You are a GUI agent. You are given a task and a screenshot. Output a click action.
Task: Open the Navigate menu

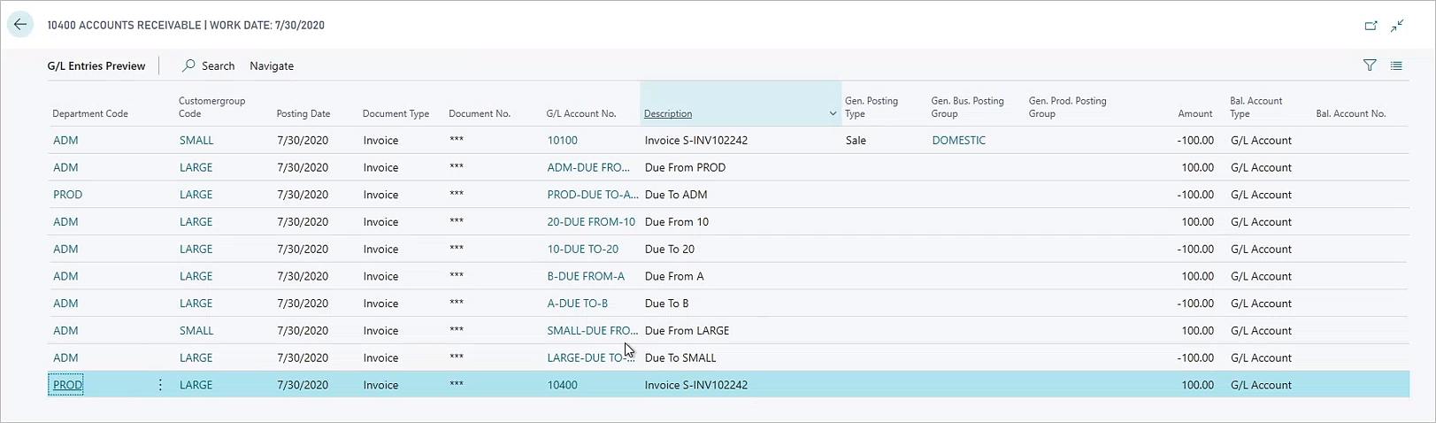click(x=272, y=66)
